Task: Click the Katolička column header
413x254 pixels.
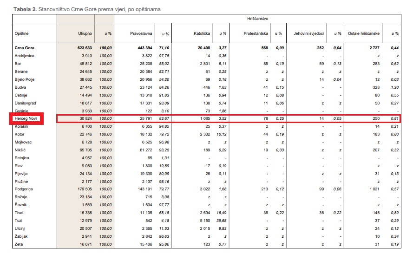Action: pyautogui.click(x=202, y=34)
